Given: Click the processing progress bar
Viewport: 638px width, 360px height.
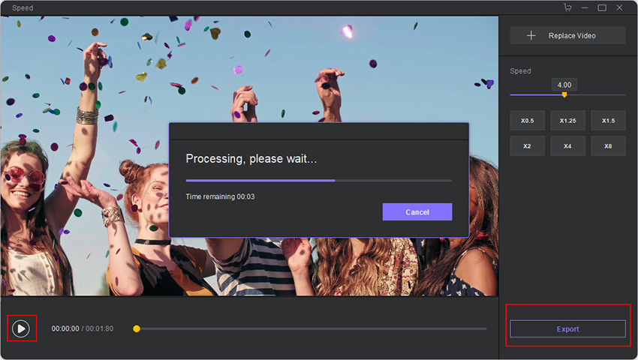Looking at the screenshot, I should [319, 180].
